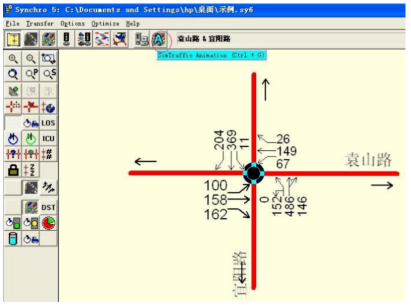Click the volume value 204
Viewport: 411px width, 308px height.
point(218,140)
